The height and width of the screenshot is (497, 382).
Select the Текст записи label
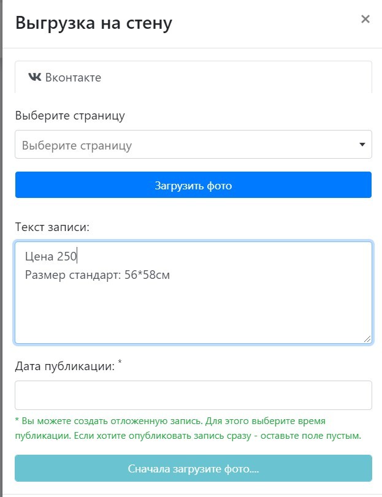tap(52, 227)
